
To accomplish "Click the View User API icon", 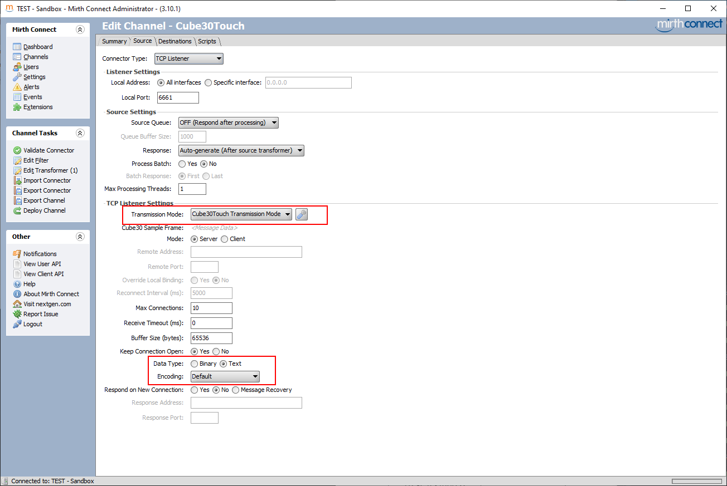I will 17,264.
